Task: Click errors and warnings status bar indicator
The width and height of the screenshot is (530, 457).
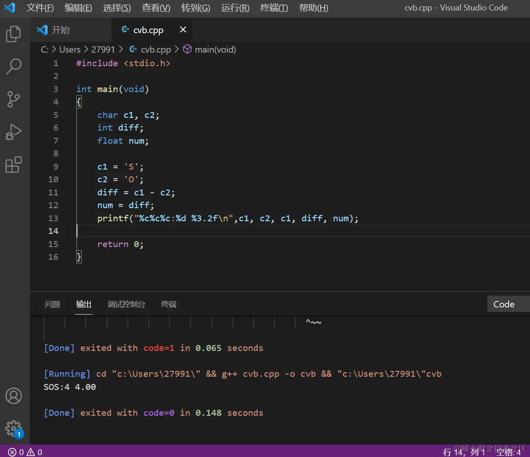Action: (x=25, y=452)
